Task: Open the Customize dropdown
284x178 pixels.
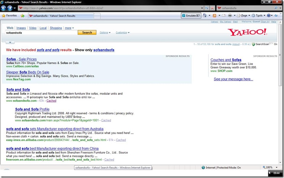Action: pos(123,32)
